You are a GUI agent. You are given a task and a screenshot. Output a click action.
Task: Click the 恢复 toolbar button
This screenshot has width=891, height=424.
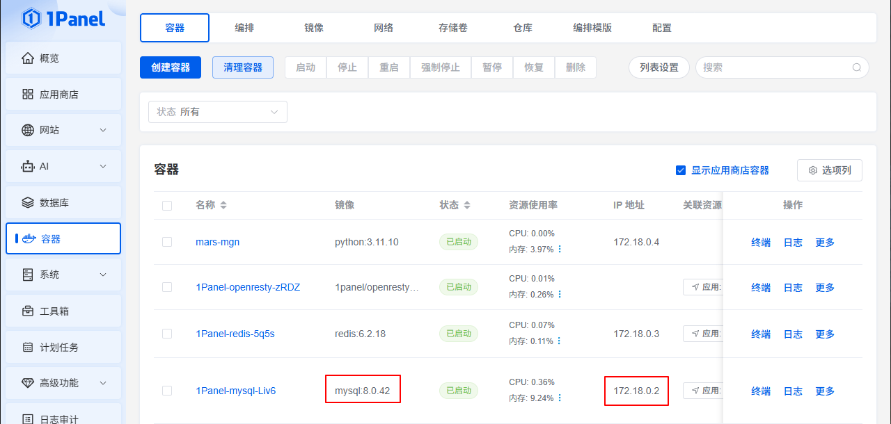534,67
